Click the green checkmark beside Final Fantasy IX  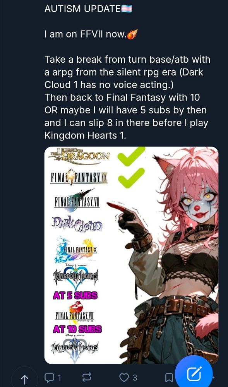(x=131, y=178)
